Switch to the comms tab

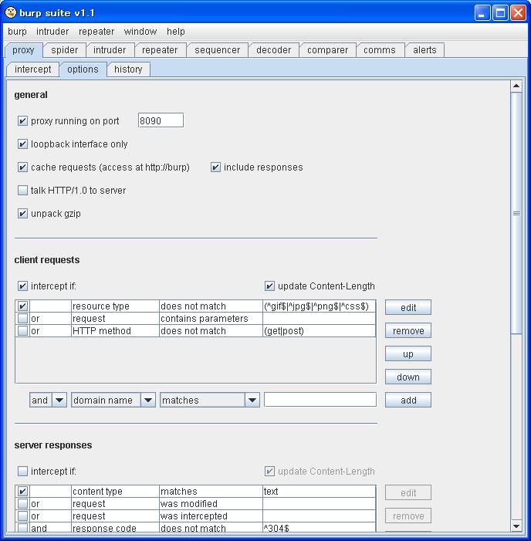(x=380, y=50)
